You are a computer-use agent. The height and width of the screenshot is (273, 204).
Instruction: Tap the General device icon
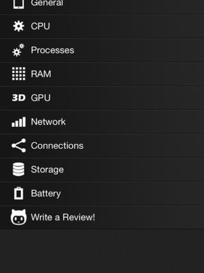coord(19,4)
